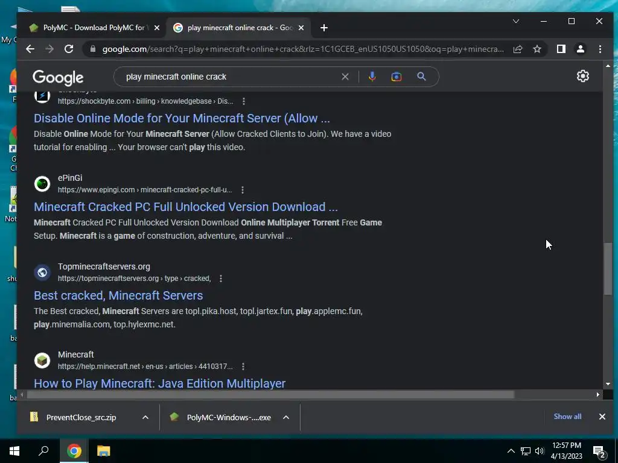Expand options for PolyMC-Windows exe download
The height and width of the screenshot is (463, 618).
(x=285, y=417)
